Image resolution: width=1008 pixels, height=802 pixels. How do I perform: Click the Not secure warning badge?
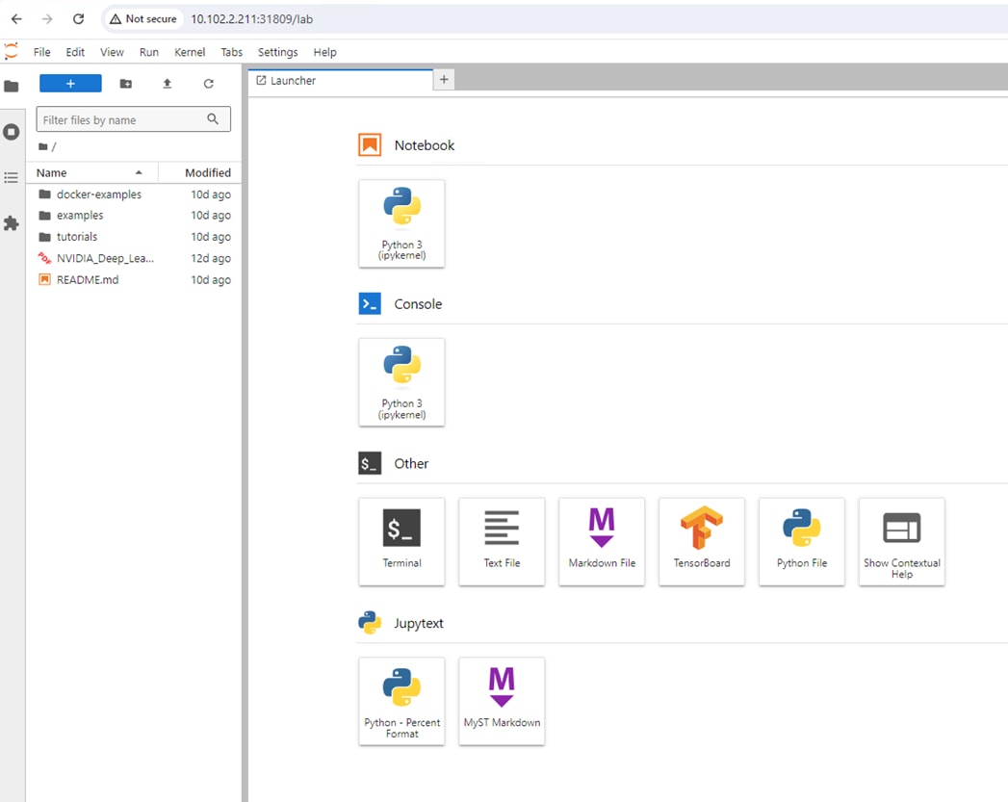(142, 19)
